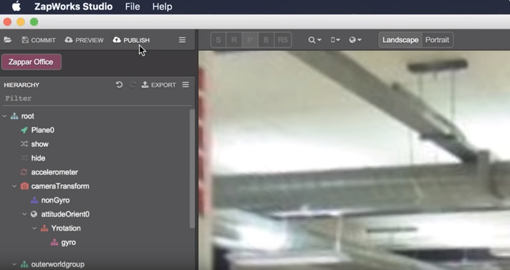Image resolution: width=510 pixels, height=270 pixels.
Task: Open the Hierarchy panel options menu
Action: 185,85
